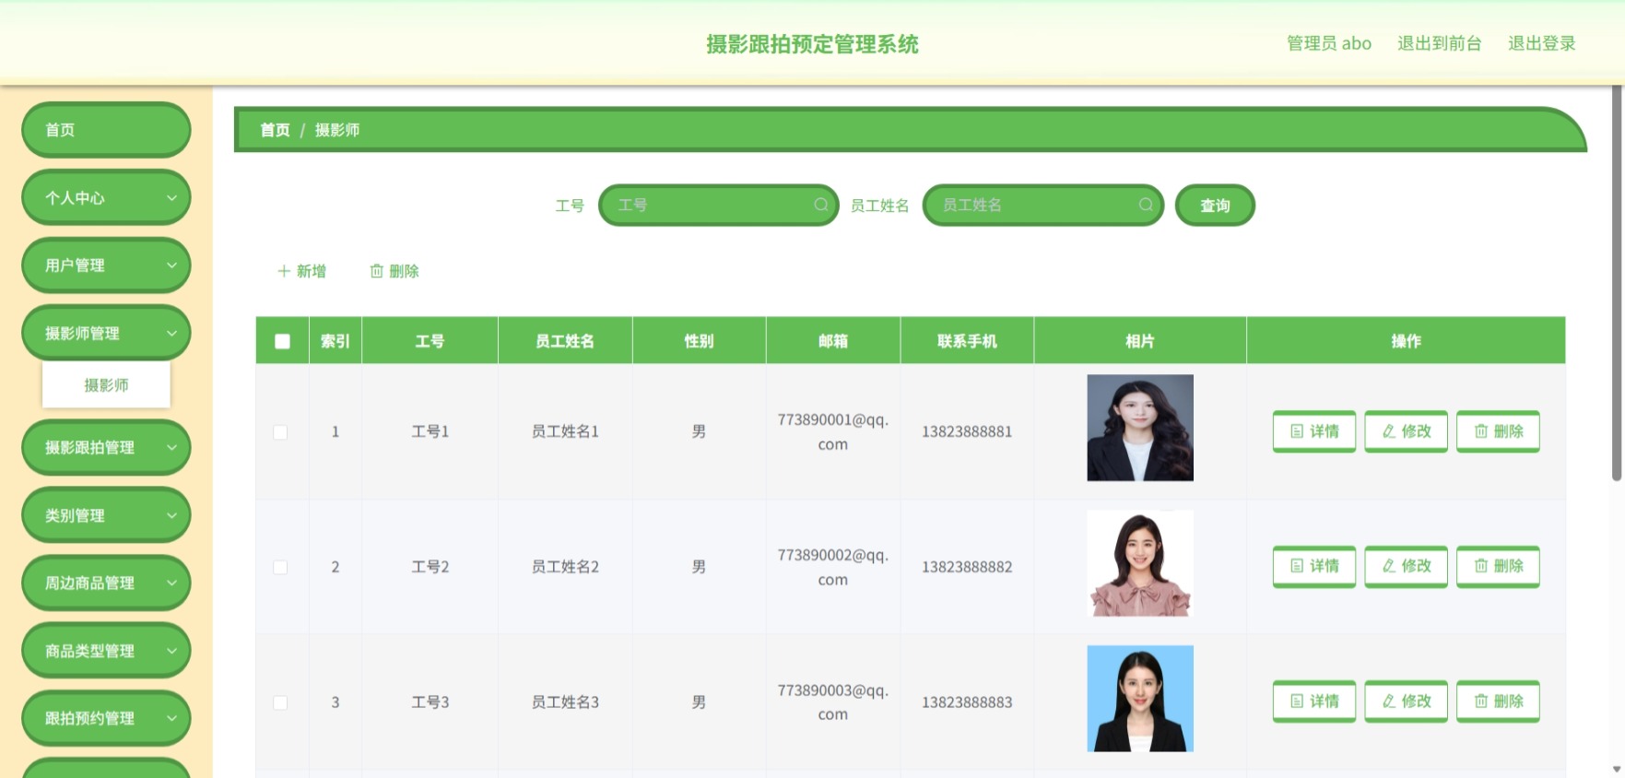This screenshot has height=778, width=1625.
Task: Click the 相片 column header
Action: [x=1140, y=341]
